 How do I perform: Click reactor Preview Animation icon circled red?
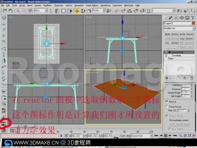3,123
